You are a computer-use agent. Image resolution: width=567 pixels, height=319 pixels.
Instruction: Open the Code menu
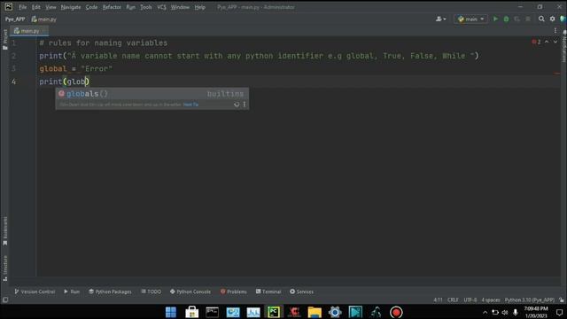[91, 7]
